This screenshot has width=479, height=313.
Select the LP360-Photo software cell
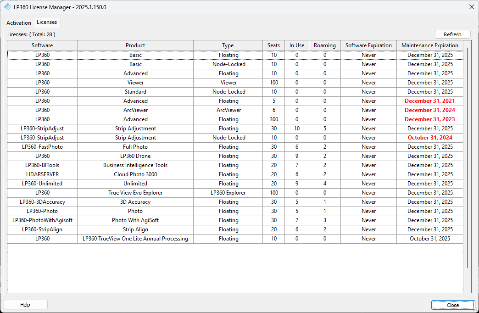coord(42,211)
